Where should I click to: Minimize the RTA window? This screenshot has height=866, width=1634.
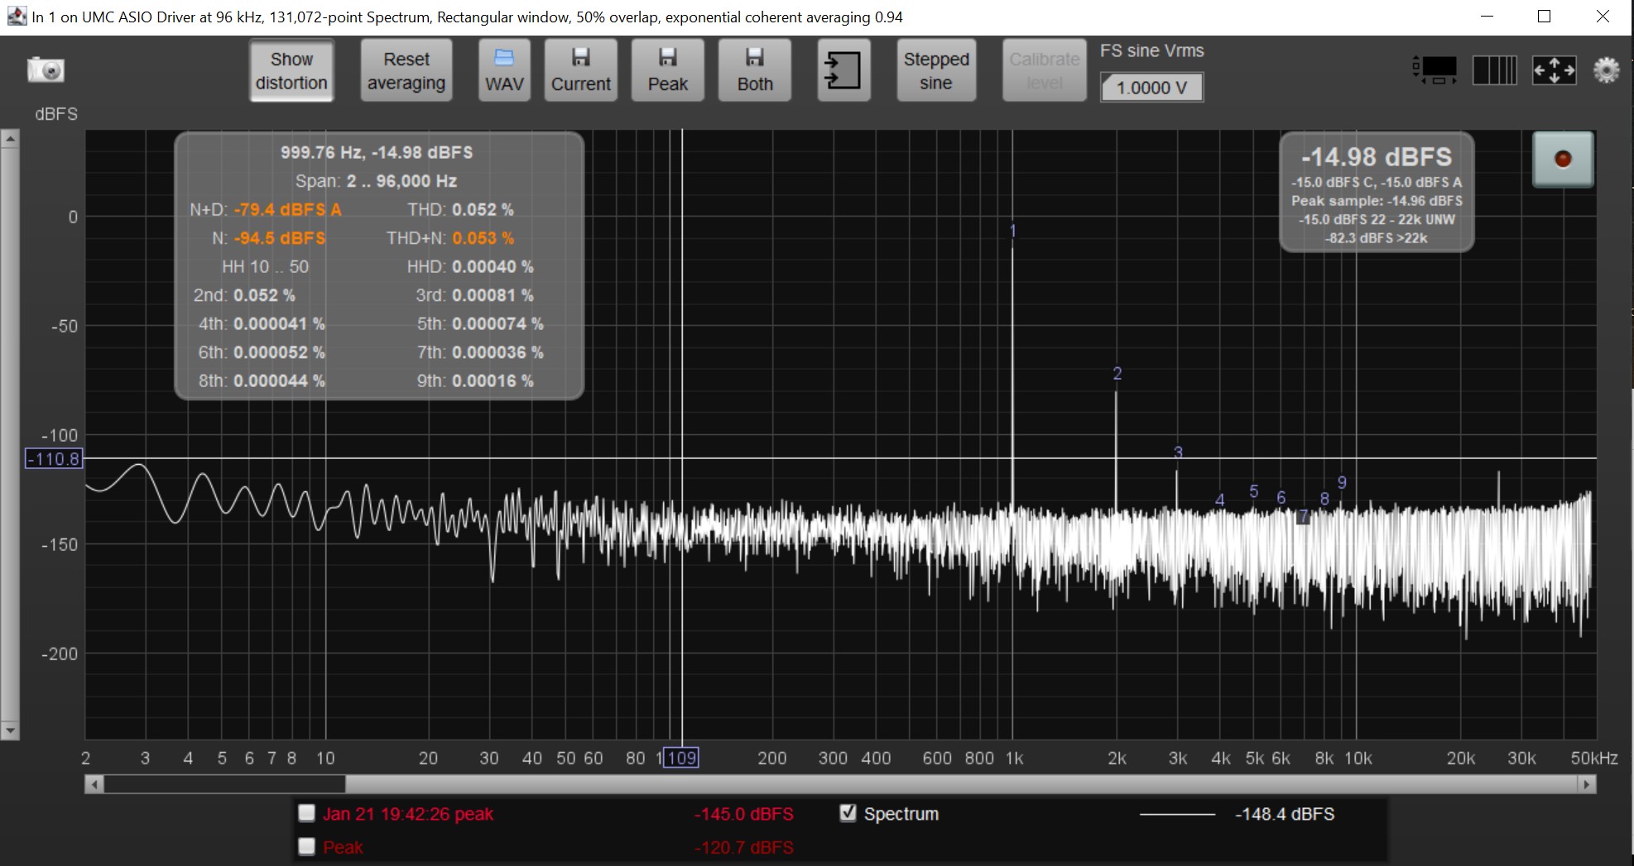pos(1487,17)
